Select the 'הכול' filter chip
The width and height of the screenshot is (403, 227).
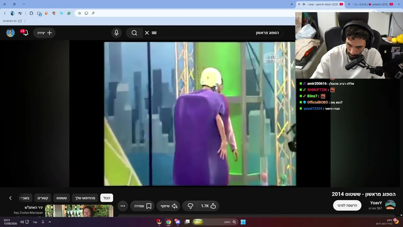pyautogui.click(x=107, y=198)
